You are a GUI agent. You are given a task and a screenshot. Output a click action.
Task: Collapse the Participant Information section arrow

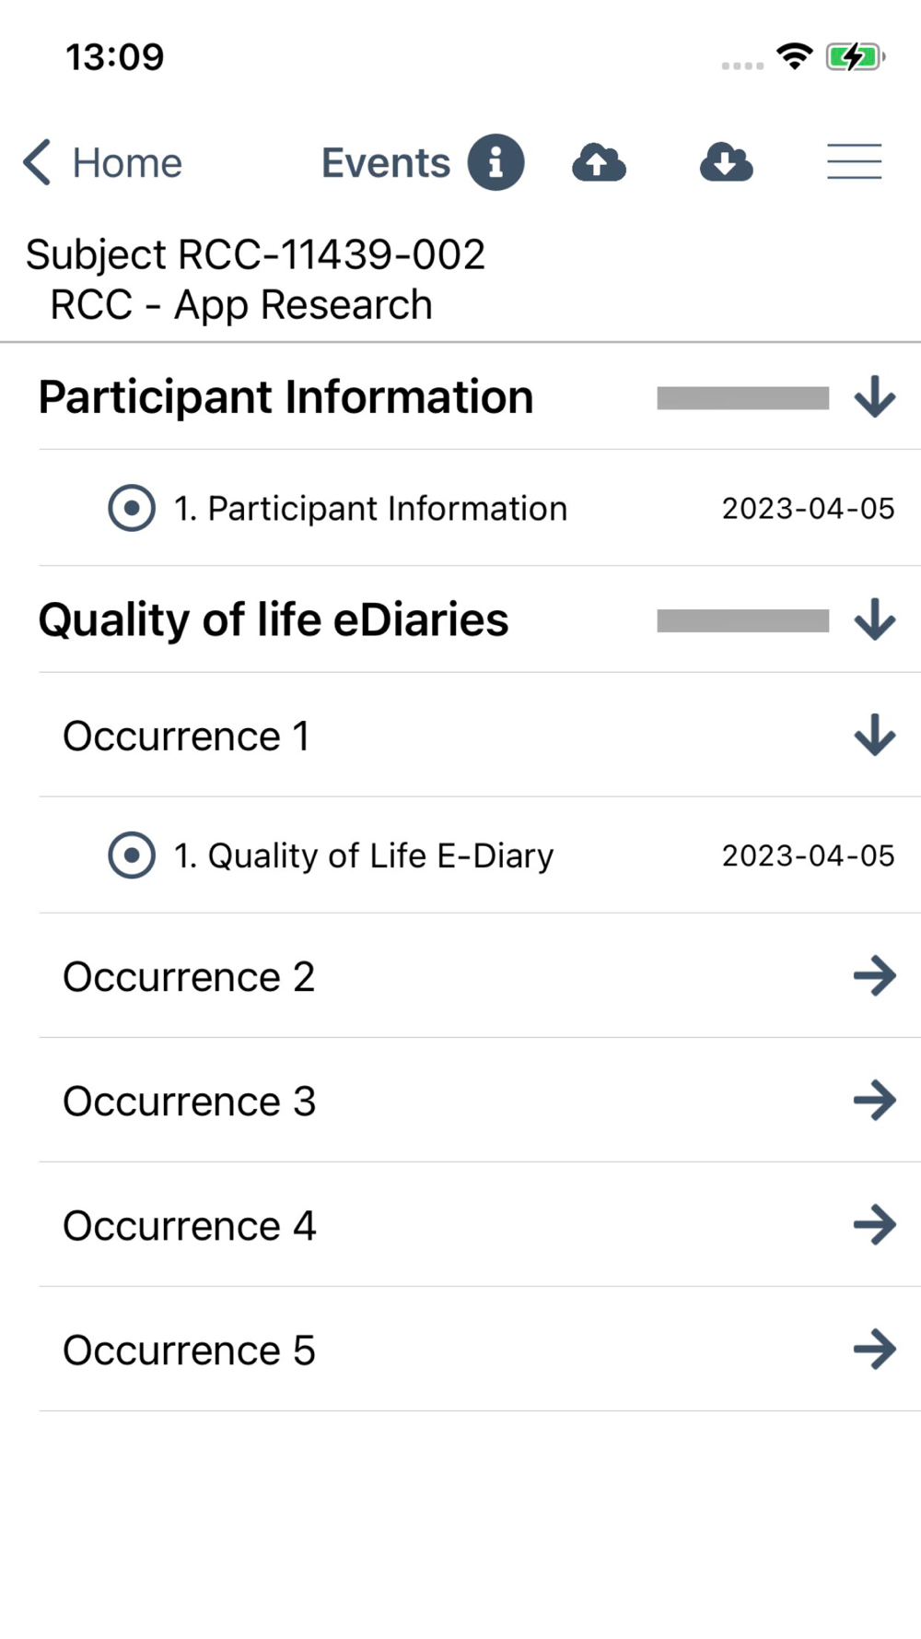click(x=874, y=397)
